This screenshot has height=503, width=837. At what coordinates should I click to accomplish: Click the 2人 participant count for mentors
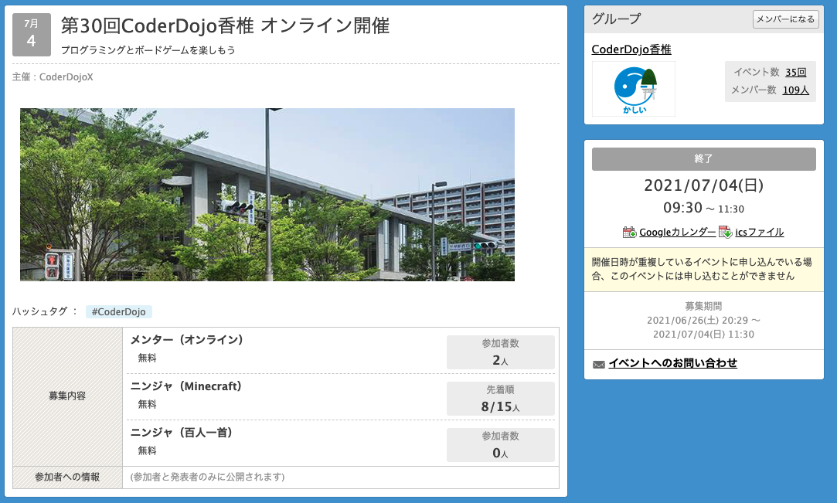[x=500, y=361]
